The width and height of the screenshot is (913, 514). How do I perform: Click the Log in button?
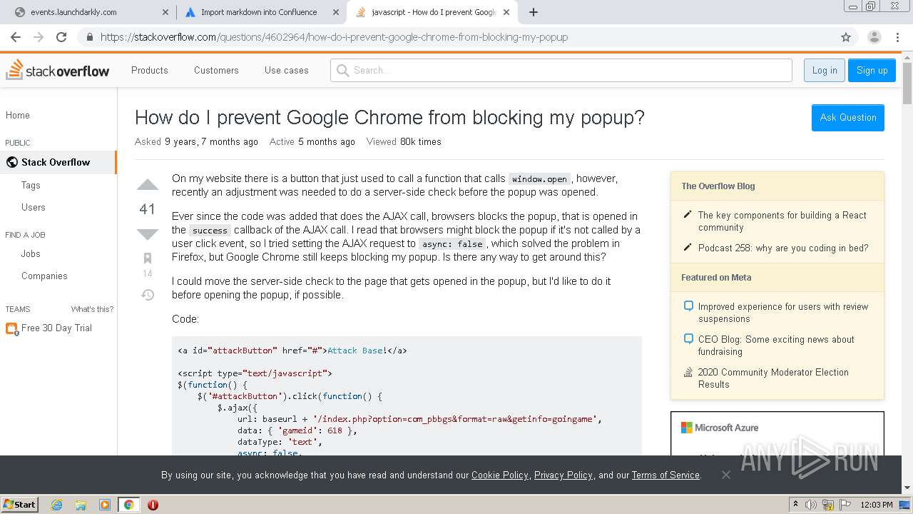click(x=825, y=70)
